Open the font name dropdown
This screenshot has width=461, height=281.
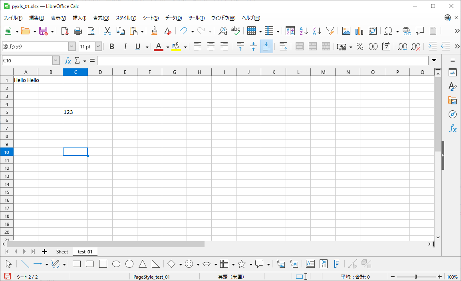pos(72,46)
